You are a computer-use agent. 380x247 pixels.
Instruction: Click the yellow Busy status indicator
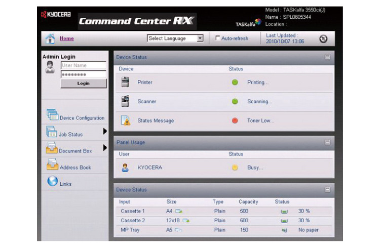[x=235, y=168]
